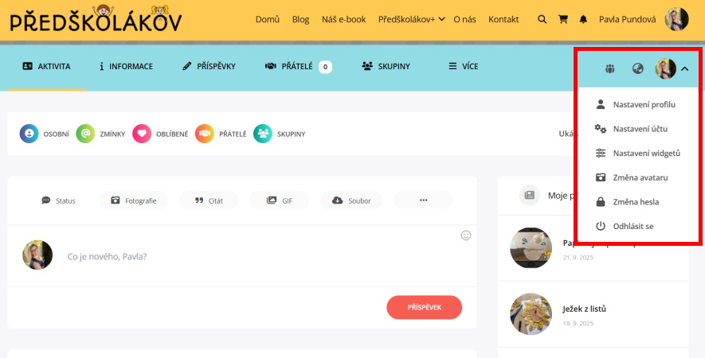705x358 pixels.
Task: Expand the Více menu tab
Action: (x=463, y=67)
